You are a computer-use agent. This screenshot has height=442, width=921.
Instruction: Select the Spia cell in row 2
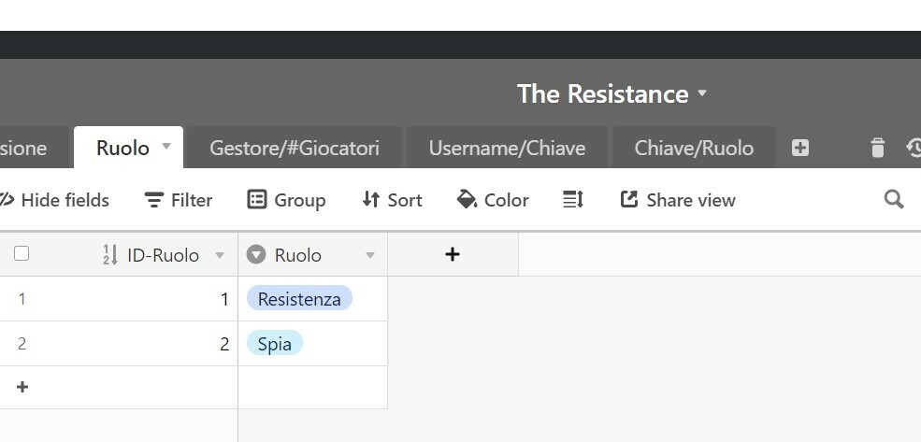tap(312, 343)
